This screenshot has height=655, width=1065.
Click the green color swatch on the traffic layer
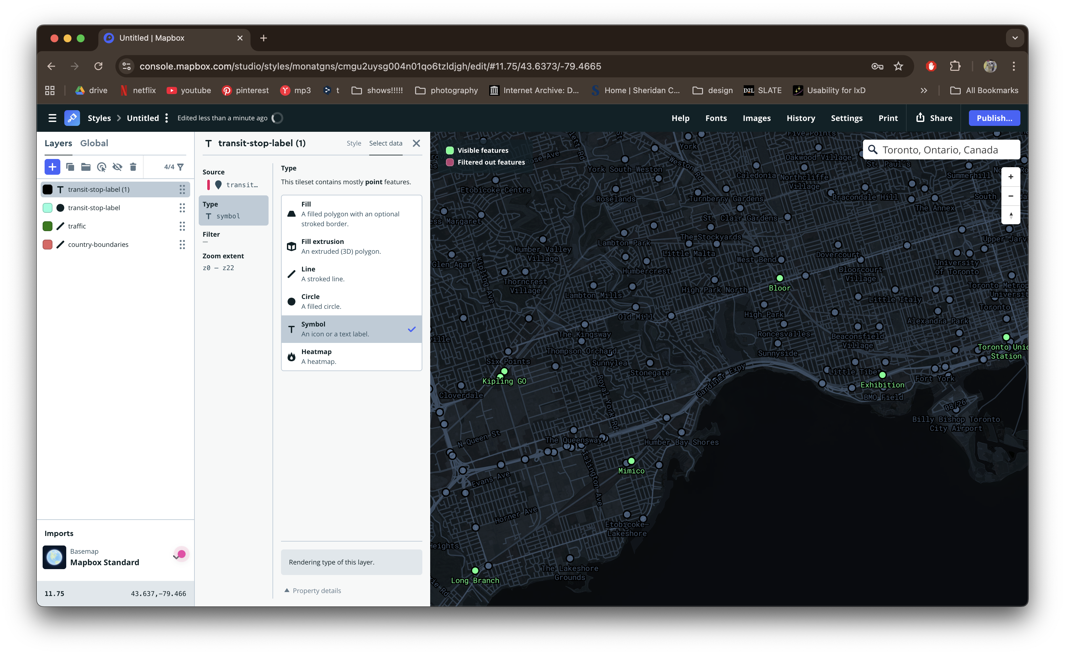point(48,226)
